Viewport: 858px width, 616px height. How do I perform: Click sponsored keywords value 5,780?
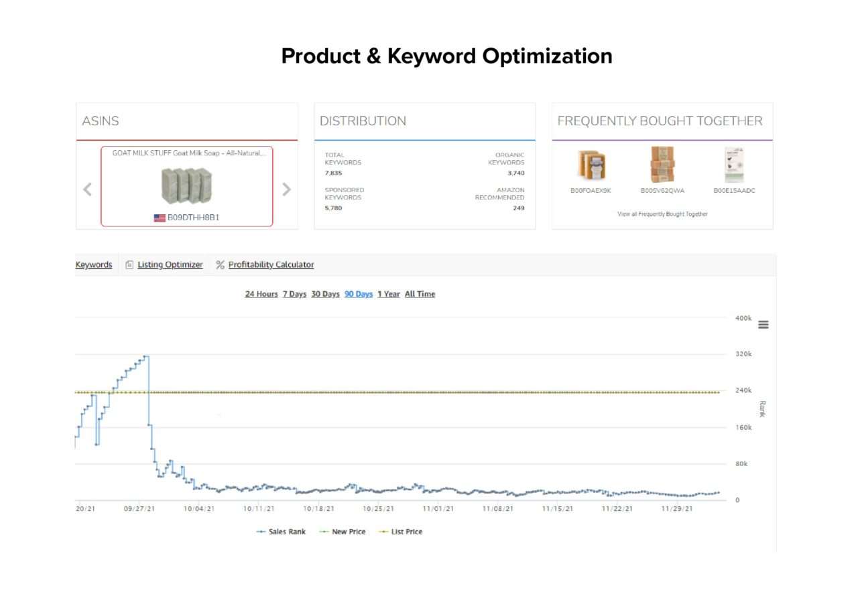[x=333, y=208]
